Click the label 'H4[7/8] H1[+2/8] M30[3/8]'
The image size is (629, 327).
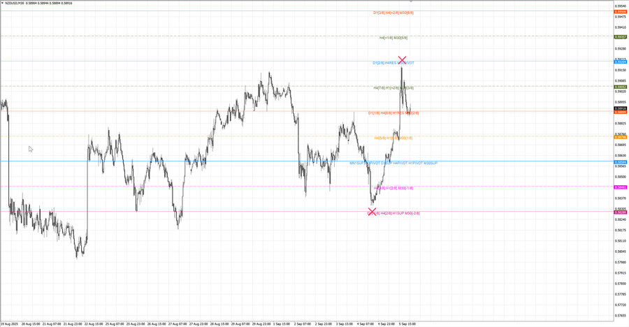pyautogui.click(x=393, y=88)
